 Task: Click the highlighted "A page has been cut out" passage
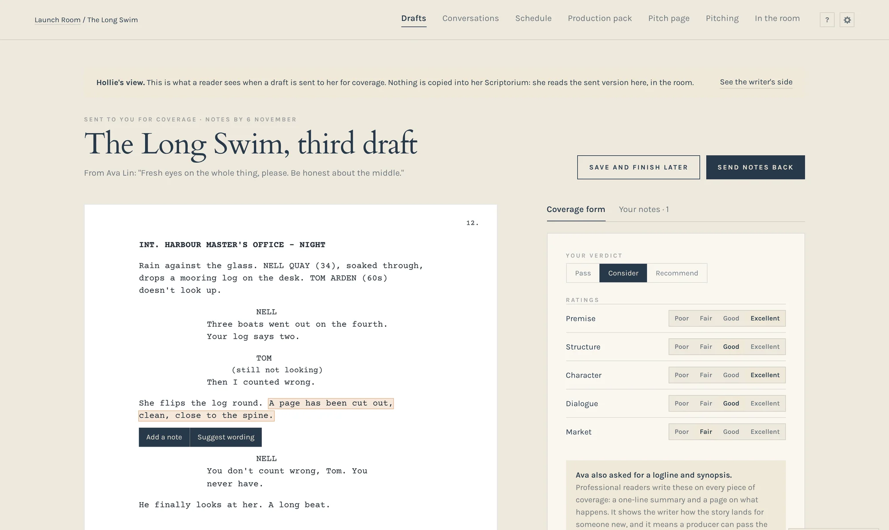pos(331,403)
